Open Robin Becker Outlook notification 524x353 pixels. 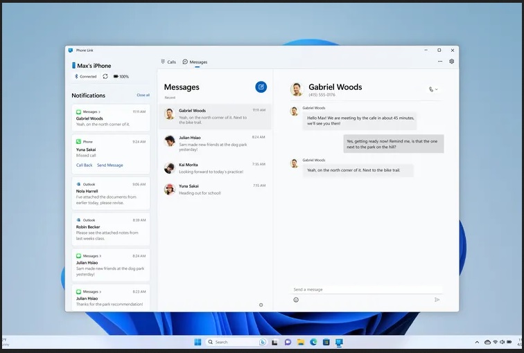coord(111,229)
